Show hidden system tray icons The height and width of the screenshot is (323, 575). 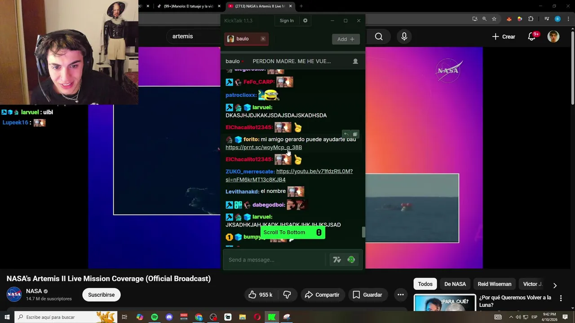[511, 317]
